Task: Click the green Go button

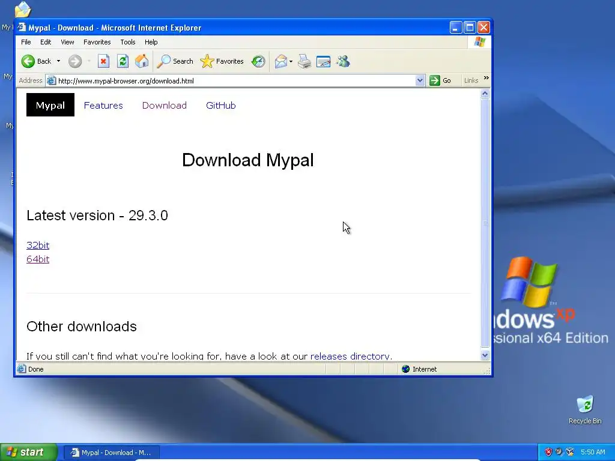Action: point(440,80)
